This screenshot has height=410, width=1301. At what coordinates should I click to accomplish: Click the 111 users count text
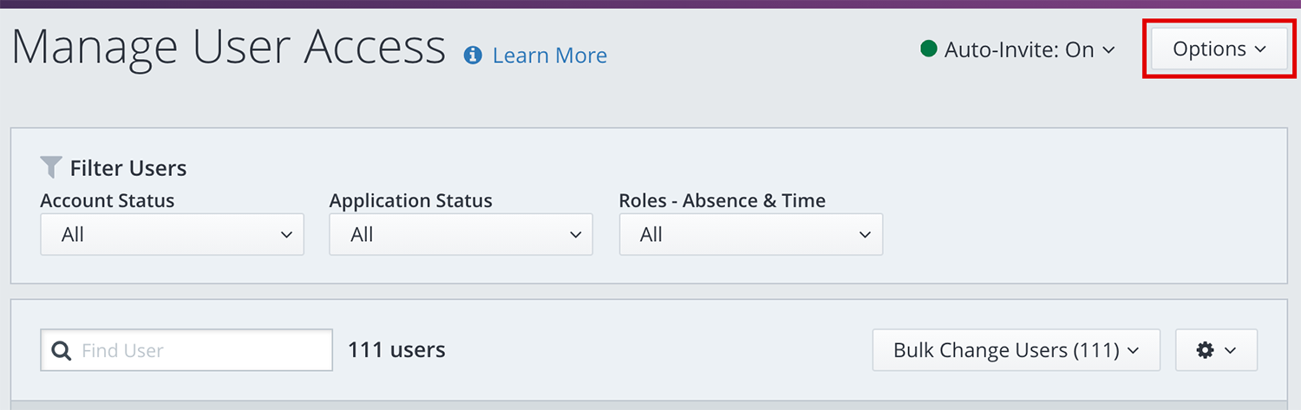pyautogui.click(x=396, y=350)
